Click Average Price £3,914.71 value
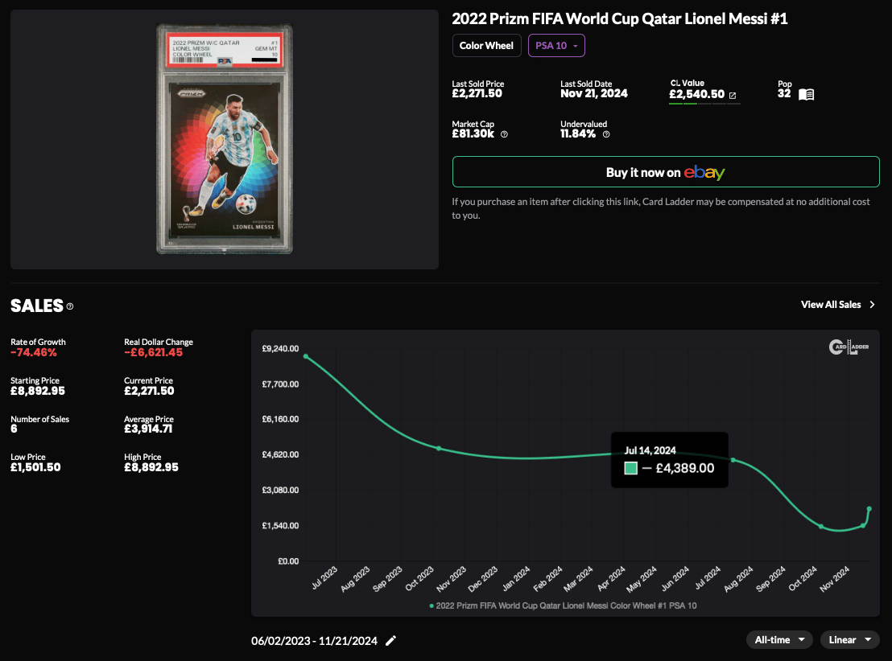This screenshot has width=892, height=661. 148,429
